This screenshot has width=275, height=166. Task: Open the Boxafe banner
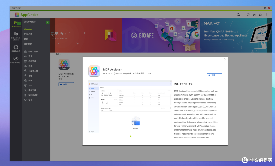click(161, 35)
